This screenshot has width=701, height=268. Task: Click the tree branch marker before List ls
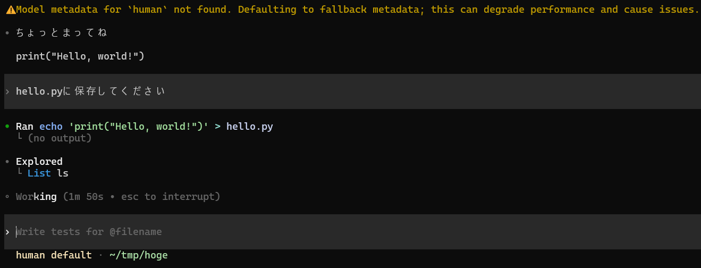point(20,172)
